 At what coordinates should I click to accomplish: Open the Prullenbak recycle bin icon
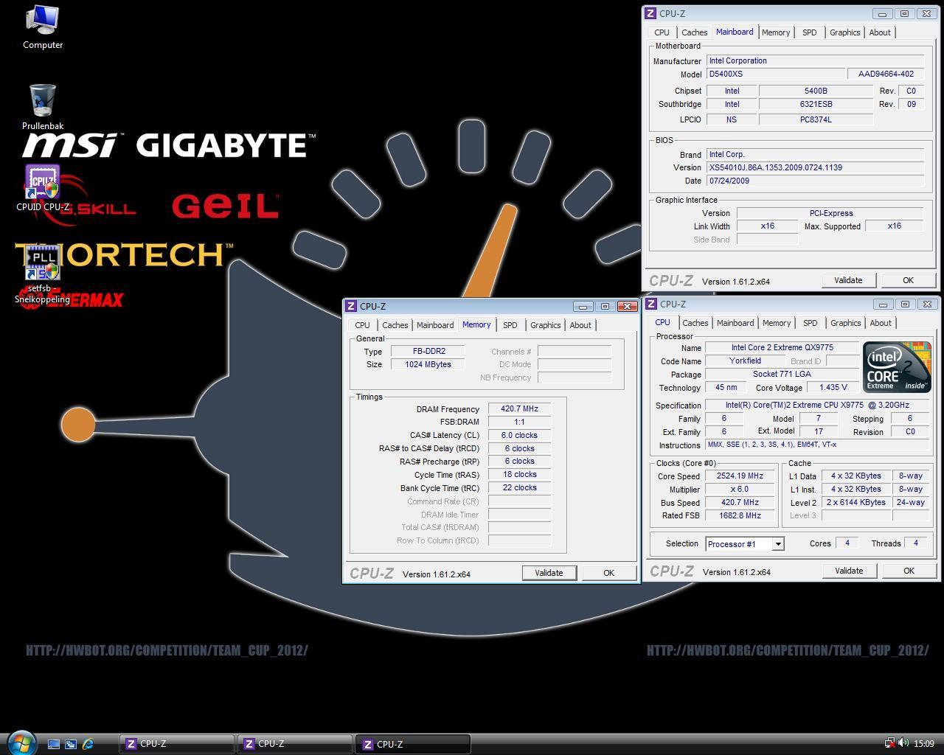click(42, 106)
